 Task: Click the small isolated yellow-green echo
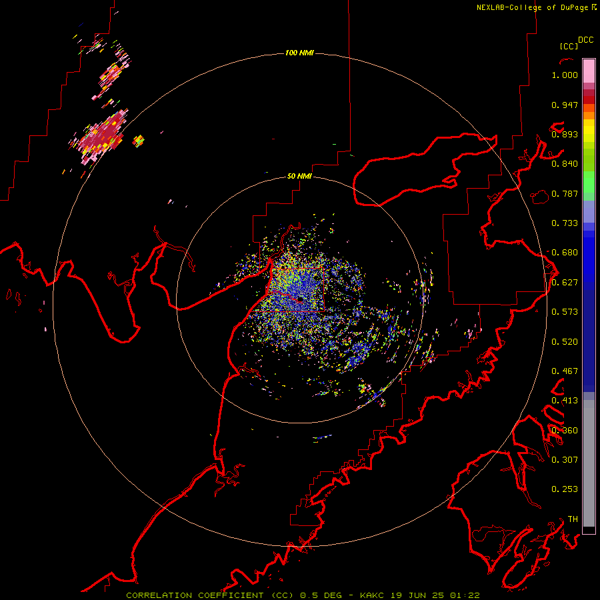(139, 141)
